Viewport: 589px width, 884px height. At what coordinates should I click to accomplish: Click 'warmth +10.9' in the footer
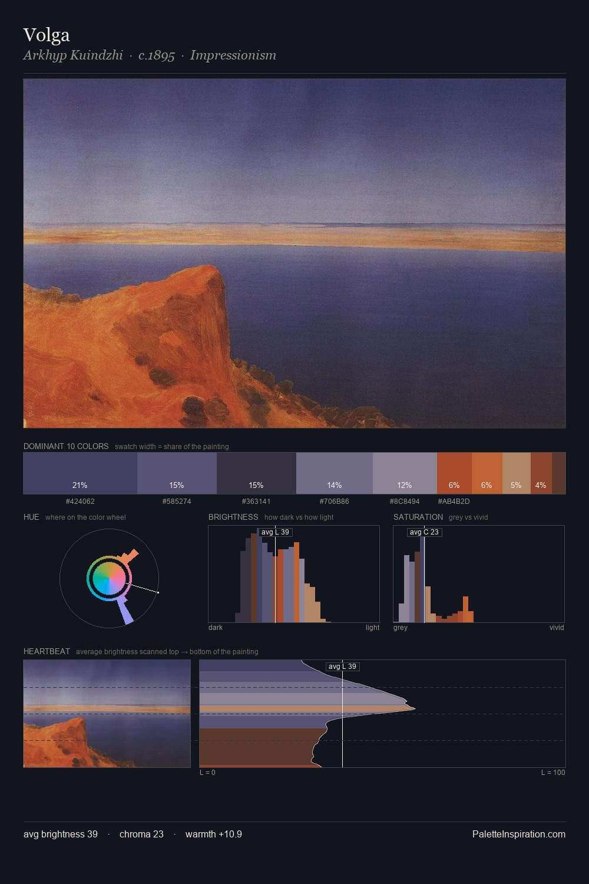(x=214, y=834)
